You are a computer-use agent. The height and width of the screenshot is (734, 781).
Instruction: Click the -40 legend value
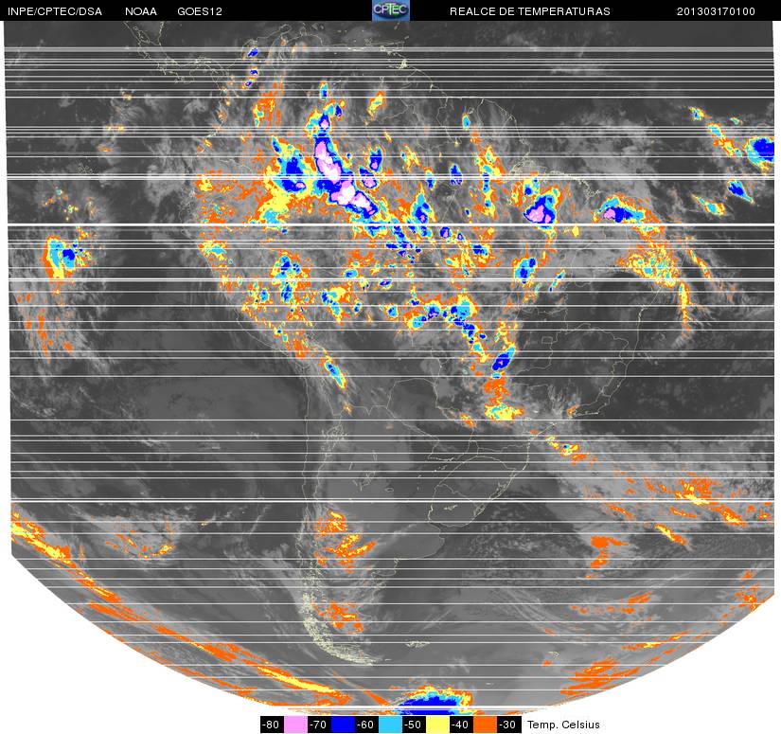point(461,724)
